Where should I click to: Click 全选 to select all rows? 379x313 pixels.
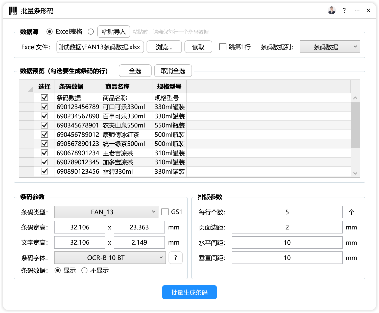(x=135, y=71)
